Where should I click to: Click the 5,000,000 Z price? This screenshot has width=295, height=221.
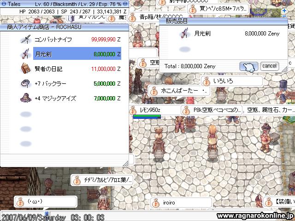pos(107,84)
